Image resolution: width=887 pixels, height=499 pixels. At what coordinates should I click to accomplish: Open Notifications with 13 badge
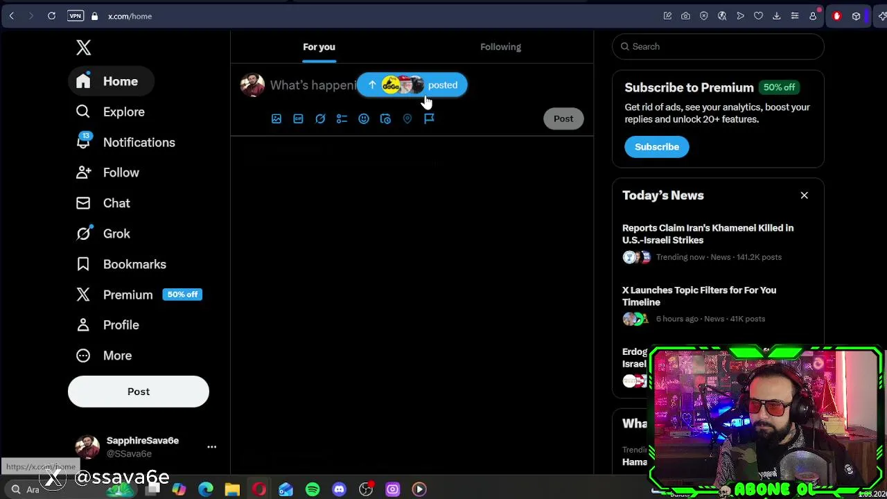[126, 142]
